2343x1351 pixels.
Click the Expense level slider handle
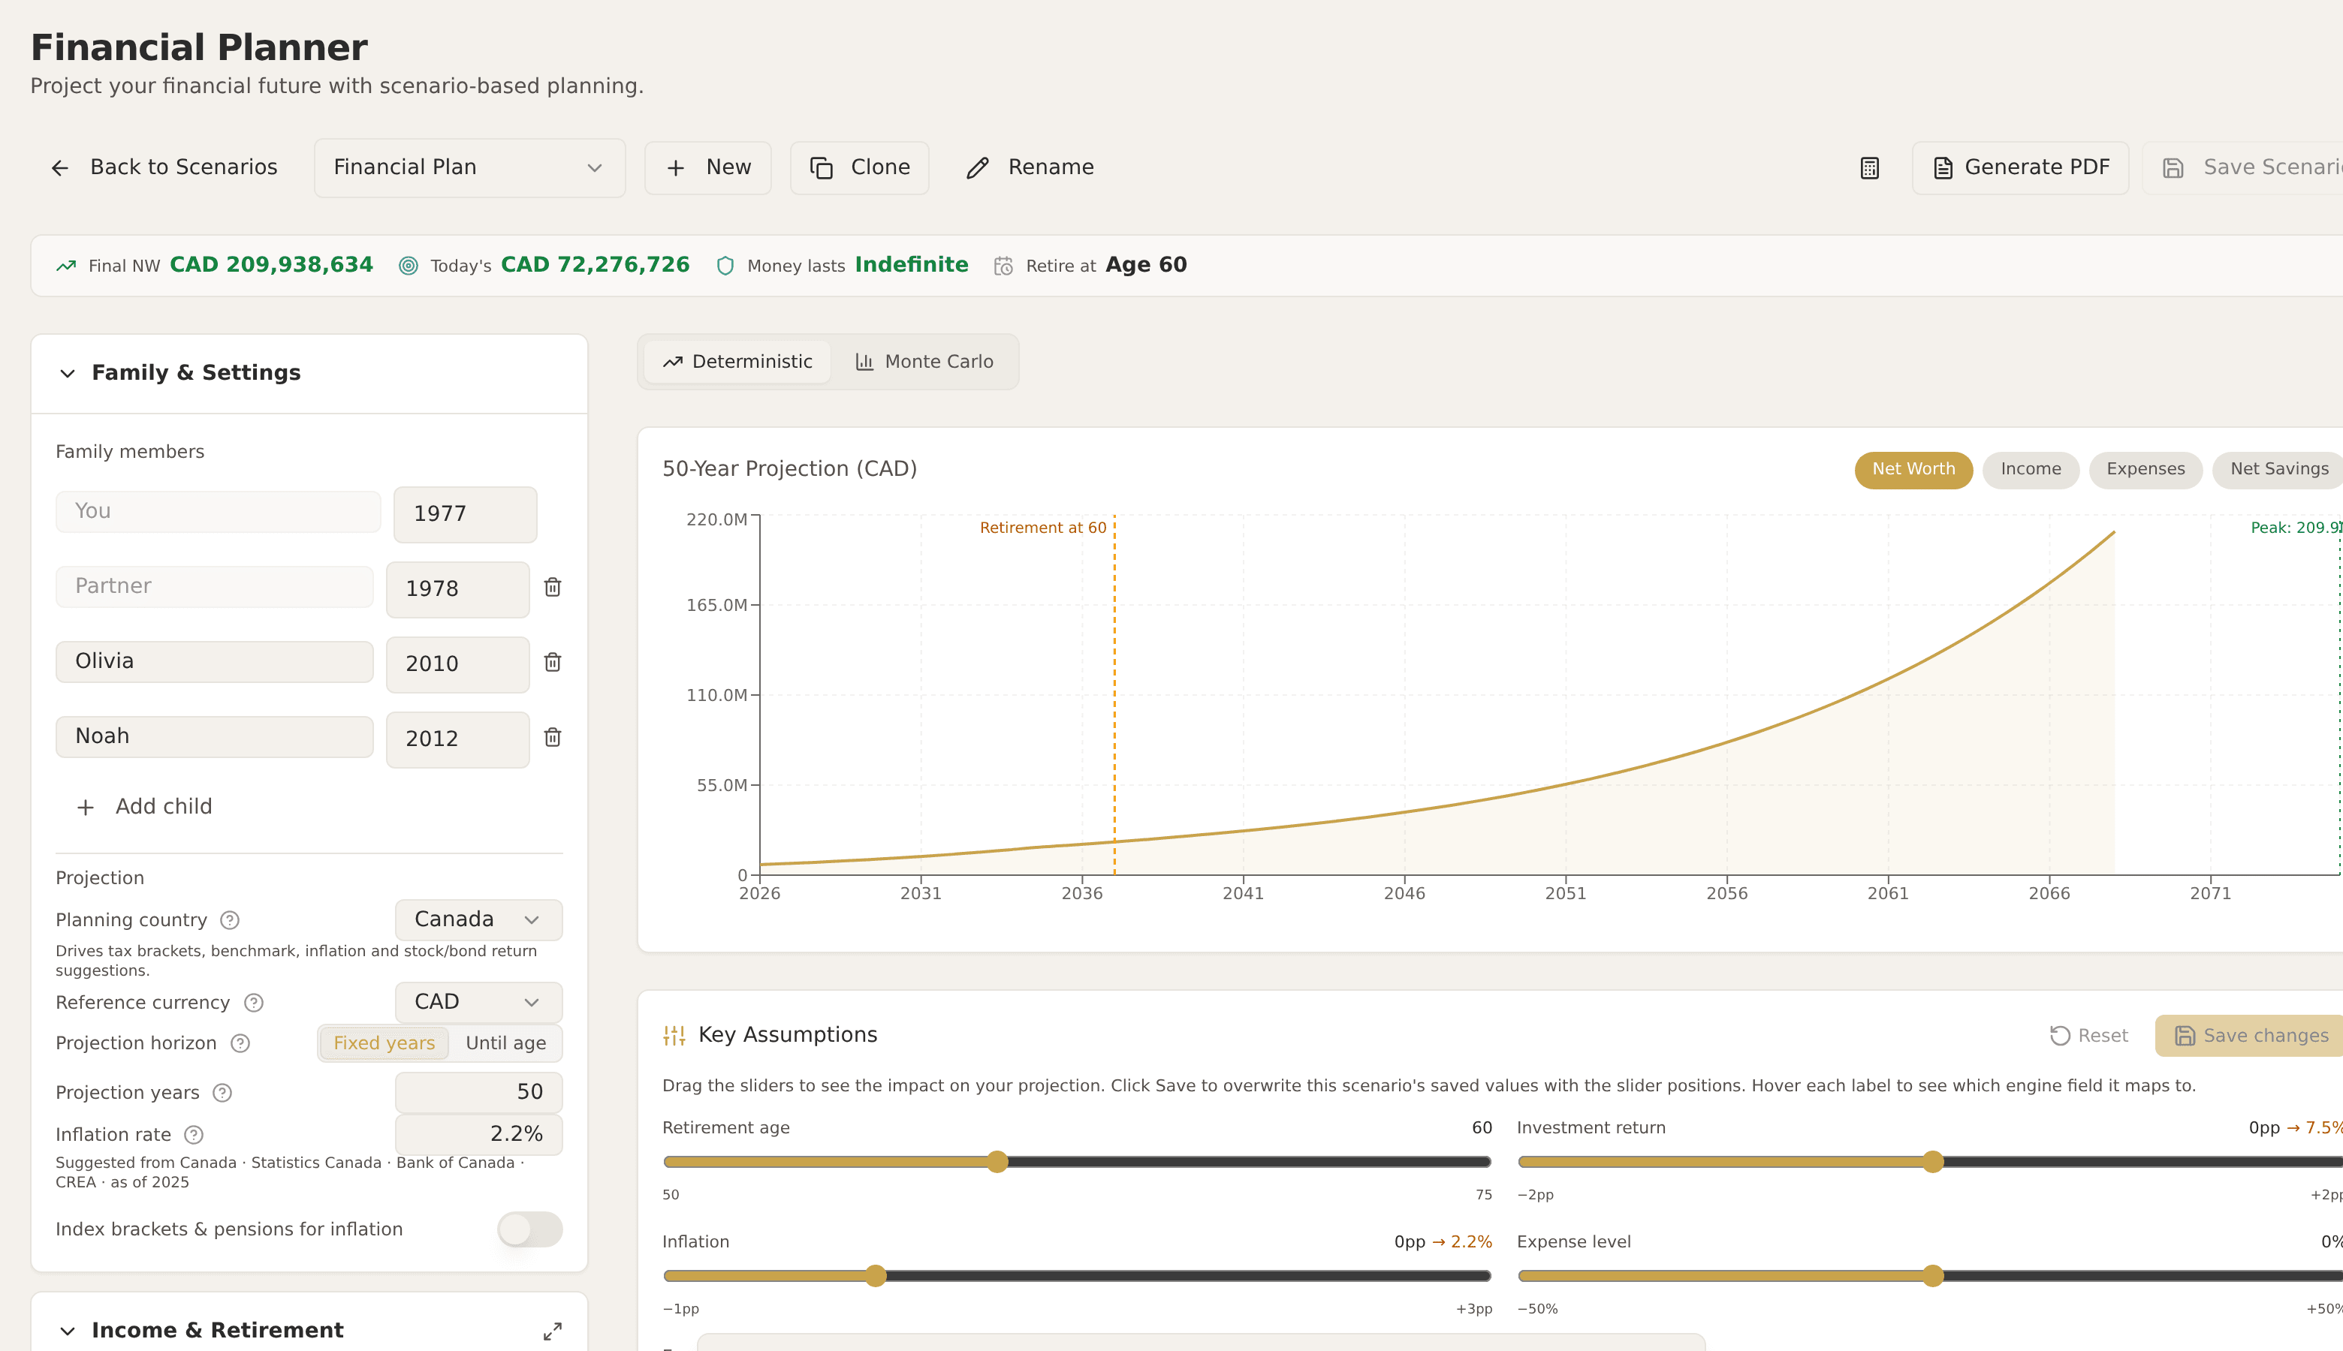(x=1933, y=1276)
